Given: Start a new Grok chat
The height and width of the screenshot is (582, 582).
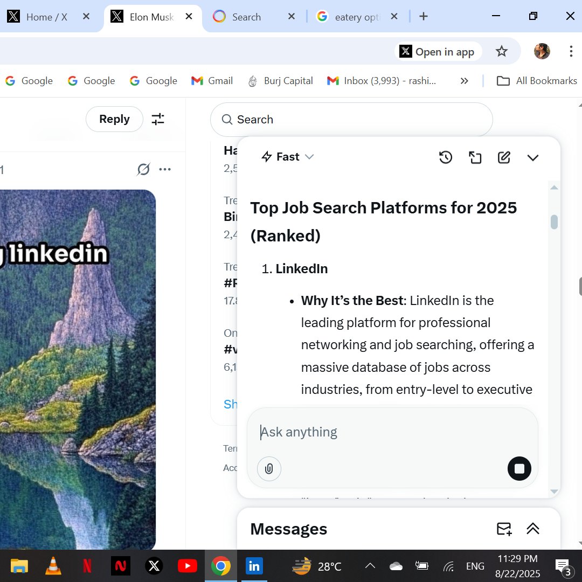Looking at the screenshot, I should click(504, 157).
